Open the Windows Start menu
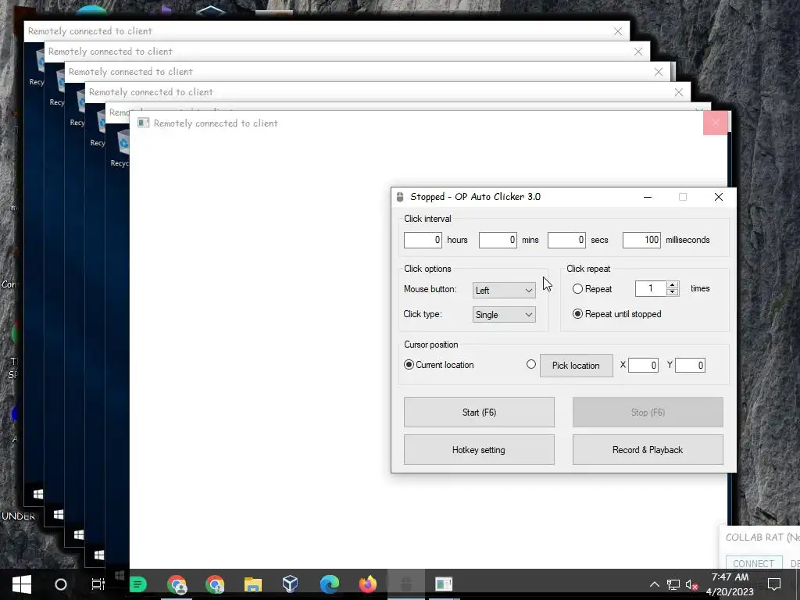800x600 pixels. point(21,584)
